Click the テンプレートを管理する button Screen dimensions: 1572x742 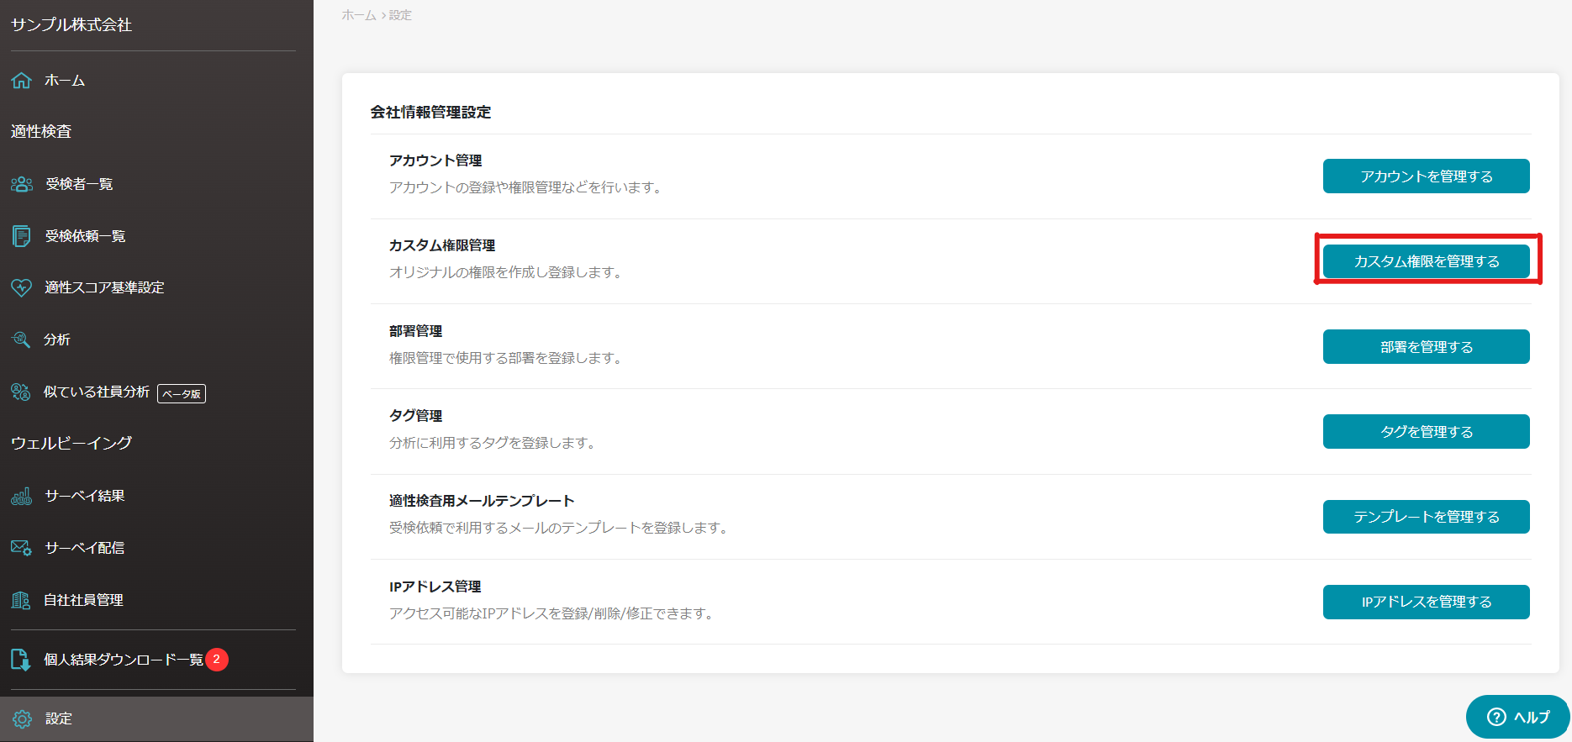1426,517
